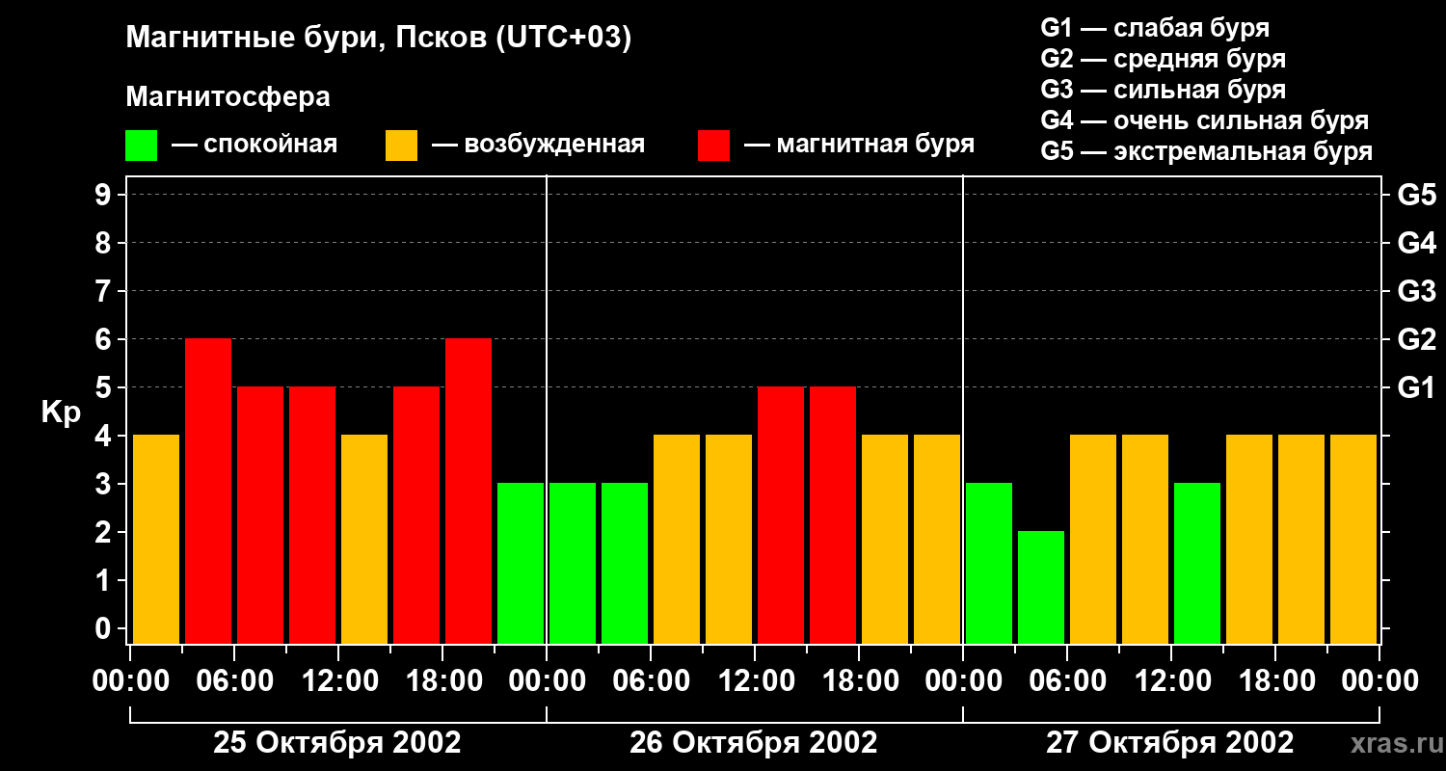The image size is (1446, 771).
Task: Click the G1 label on right axis
Action: click(1416, 387)
